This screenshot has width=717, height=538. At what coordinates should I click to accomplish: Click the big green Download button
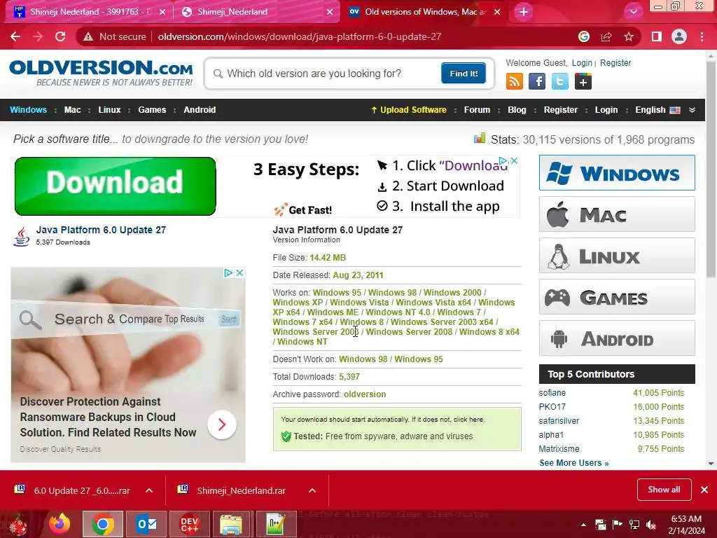click(116, 186)
